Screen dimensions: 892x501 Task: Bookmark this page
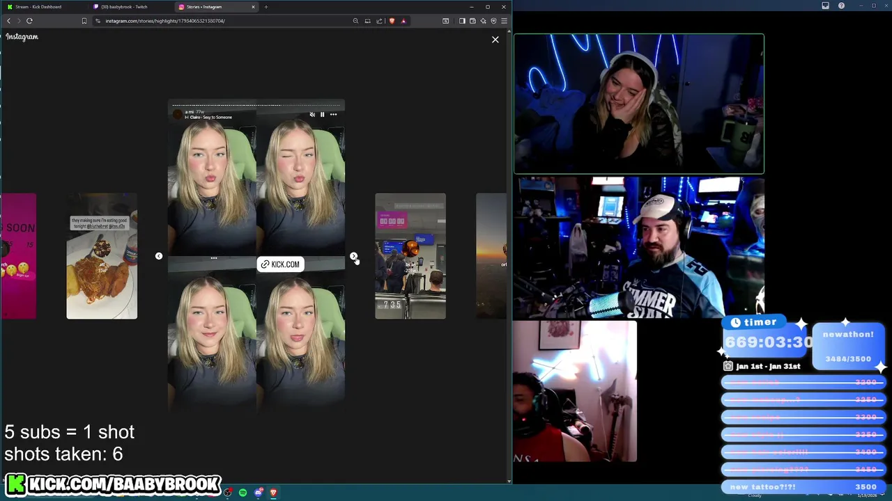tap(84, 21)
